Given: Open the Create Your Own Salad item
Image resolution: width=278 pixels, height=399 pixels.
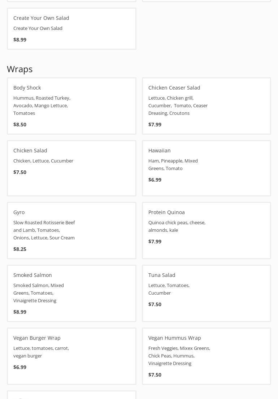Looking at the screenshot, I should [41, 18].
